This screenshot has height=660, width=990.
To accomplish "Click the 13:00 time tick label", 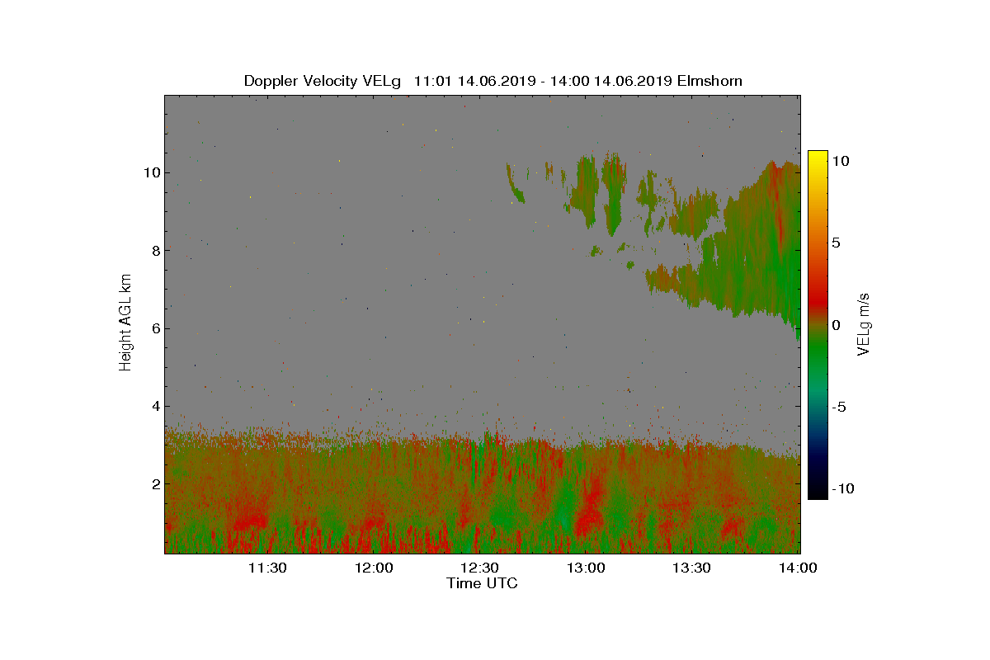I will [585, 568].
